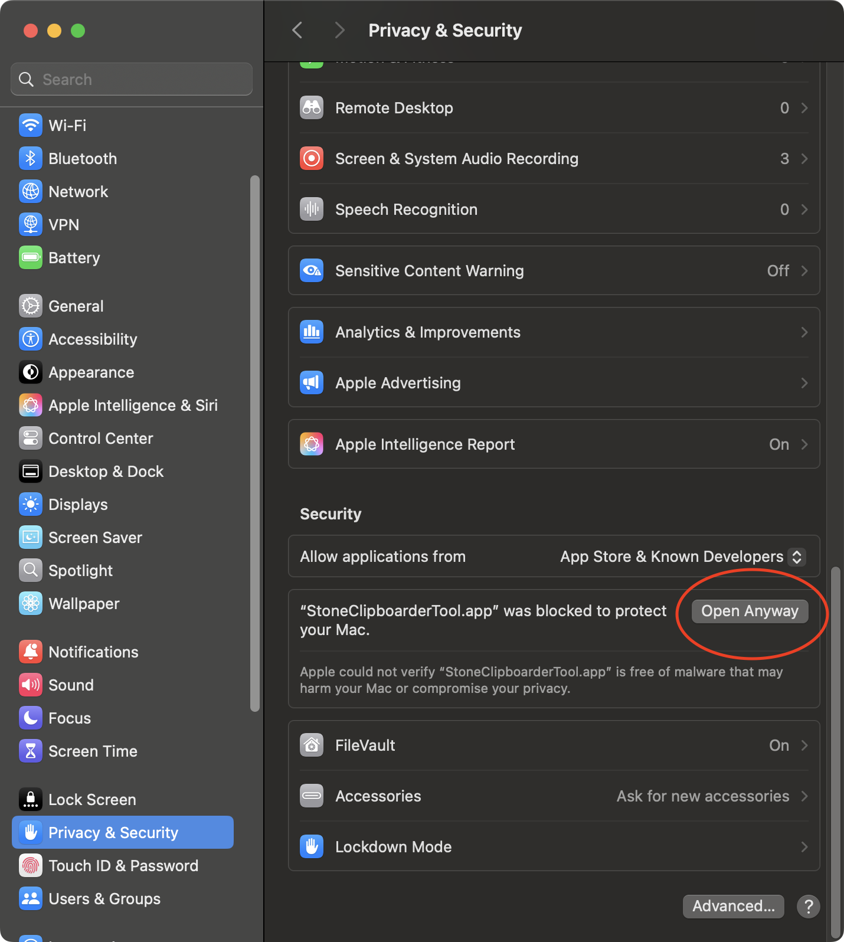
Task: Go back with the left arrow
Action: pyautogui.click(x=297, y=30)
